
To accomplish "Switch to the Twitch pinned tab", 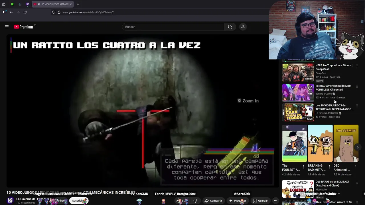I will [x=27, y=4].
